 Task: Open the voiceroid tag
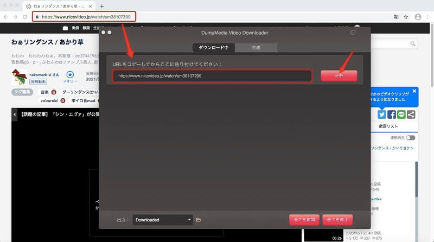(x=49, y=100)
